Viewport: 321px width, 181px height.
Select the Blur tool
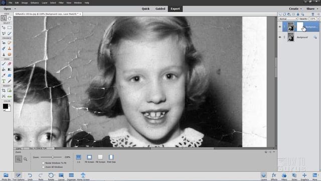click(x=4, y=54)
